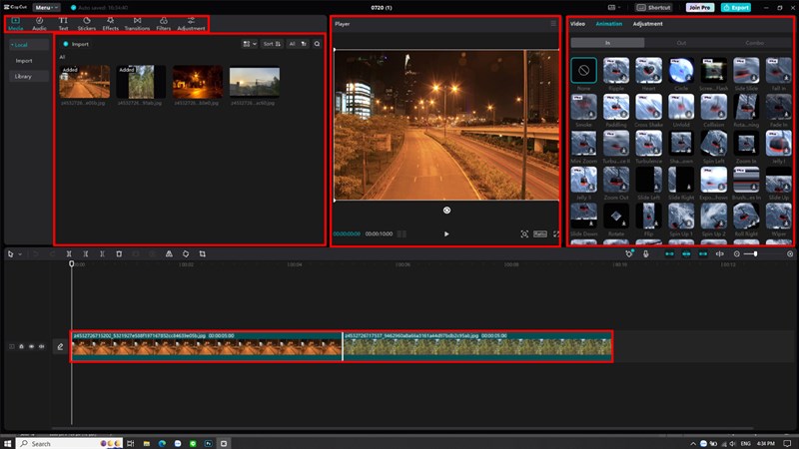Toggle auto snapping in timeline

pyautogui.click(x=686, y=254)
